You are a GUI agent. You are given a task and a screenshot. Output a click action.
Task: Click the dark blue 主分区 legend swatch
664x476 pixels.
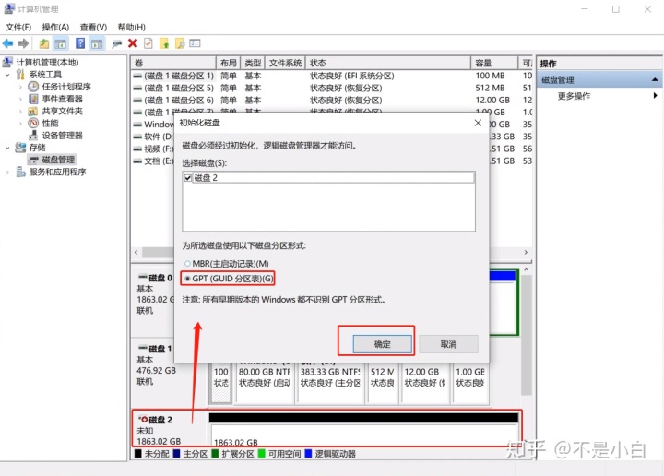coord(176,454)
